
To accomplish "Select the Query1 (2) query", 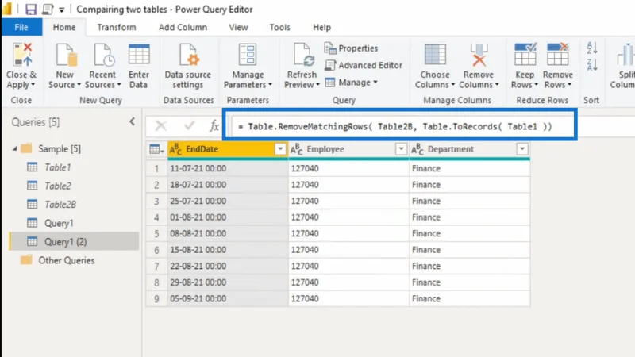I will click(75, 242).
